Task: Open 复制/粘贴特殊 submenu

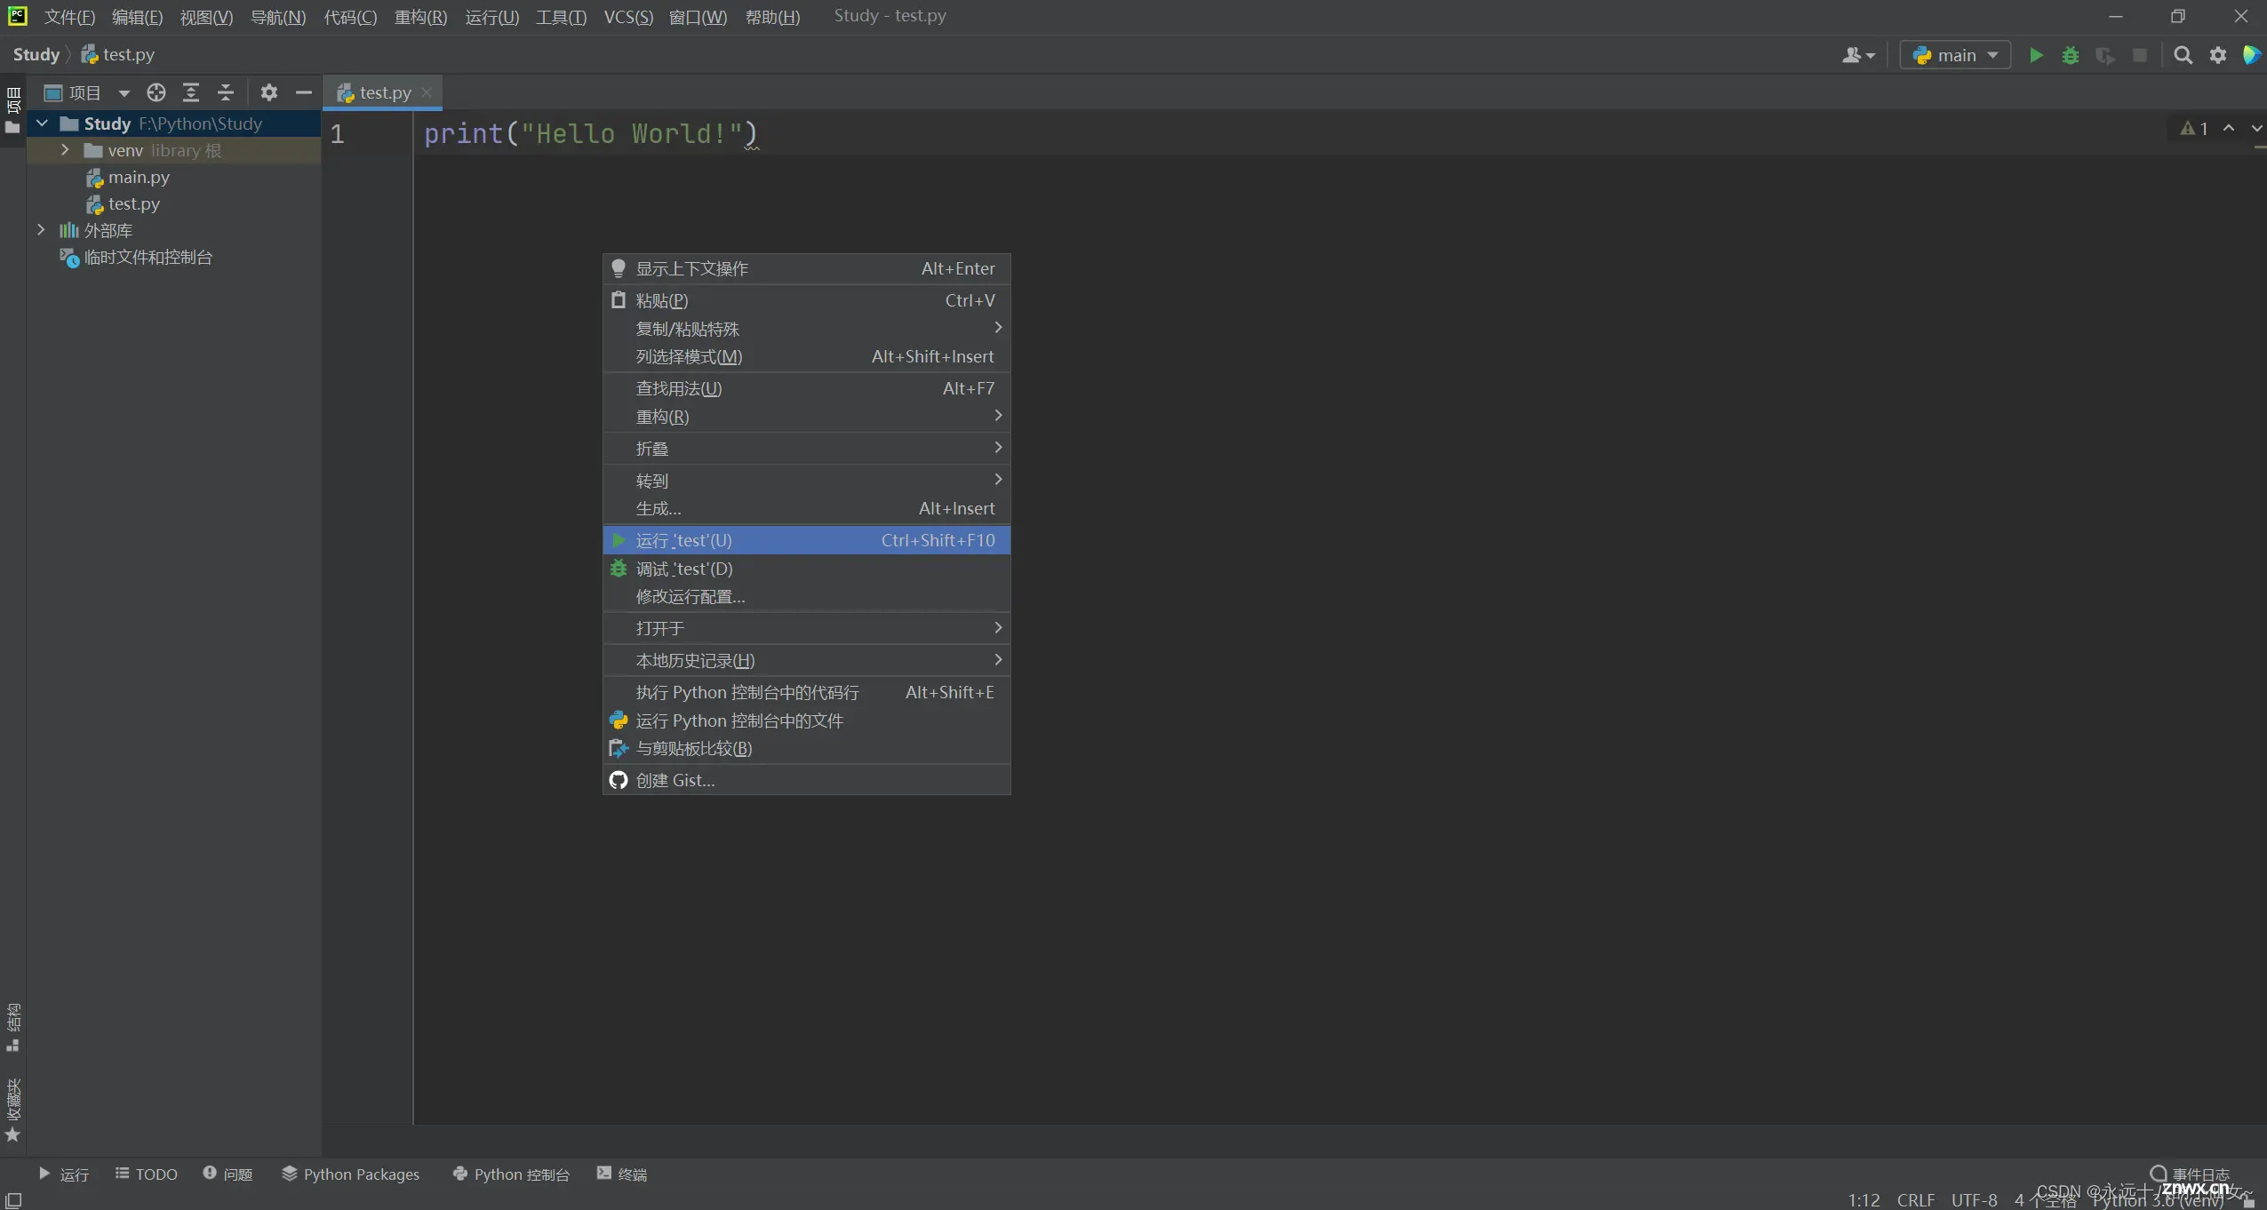Action: (x=806, y=329)
